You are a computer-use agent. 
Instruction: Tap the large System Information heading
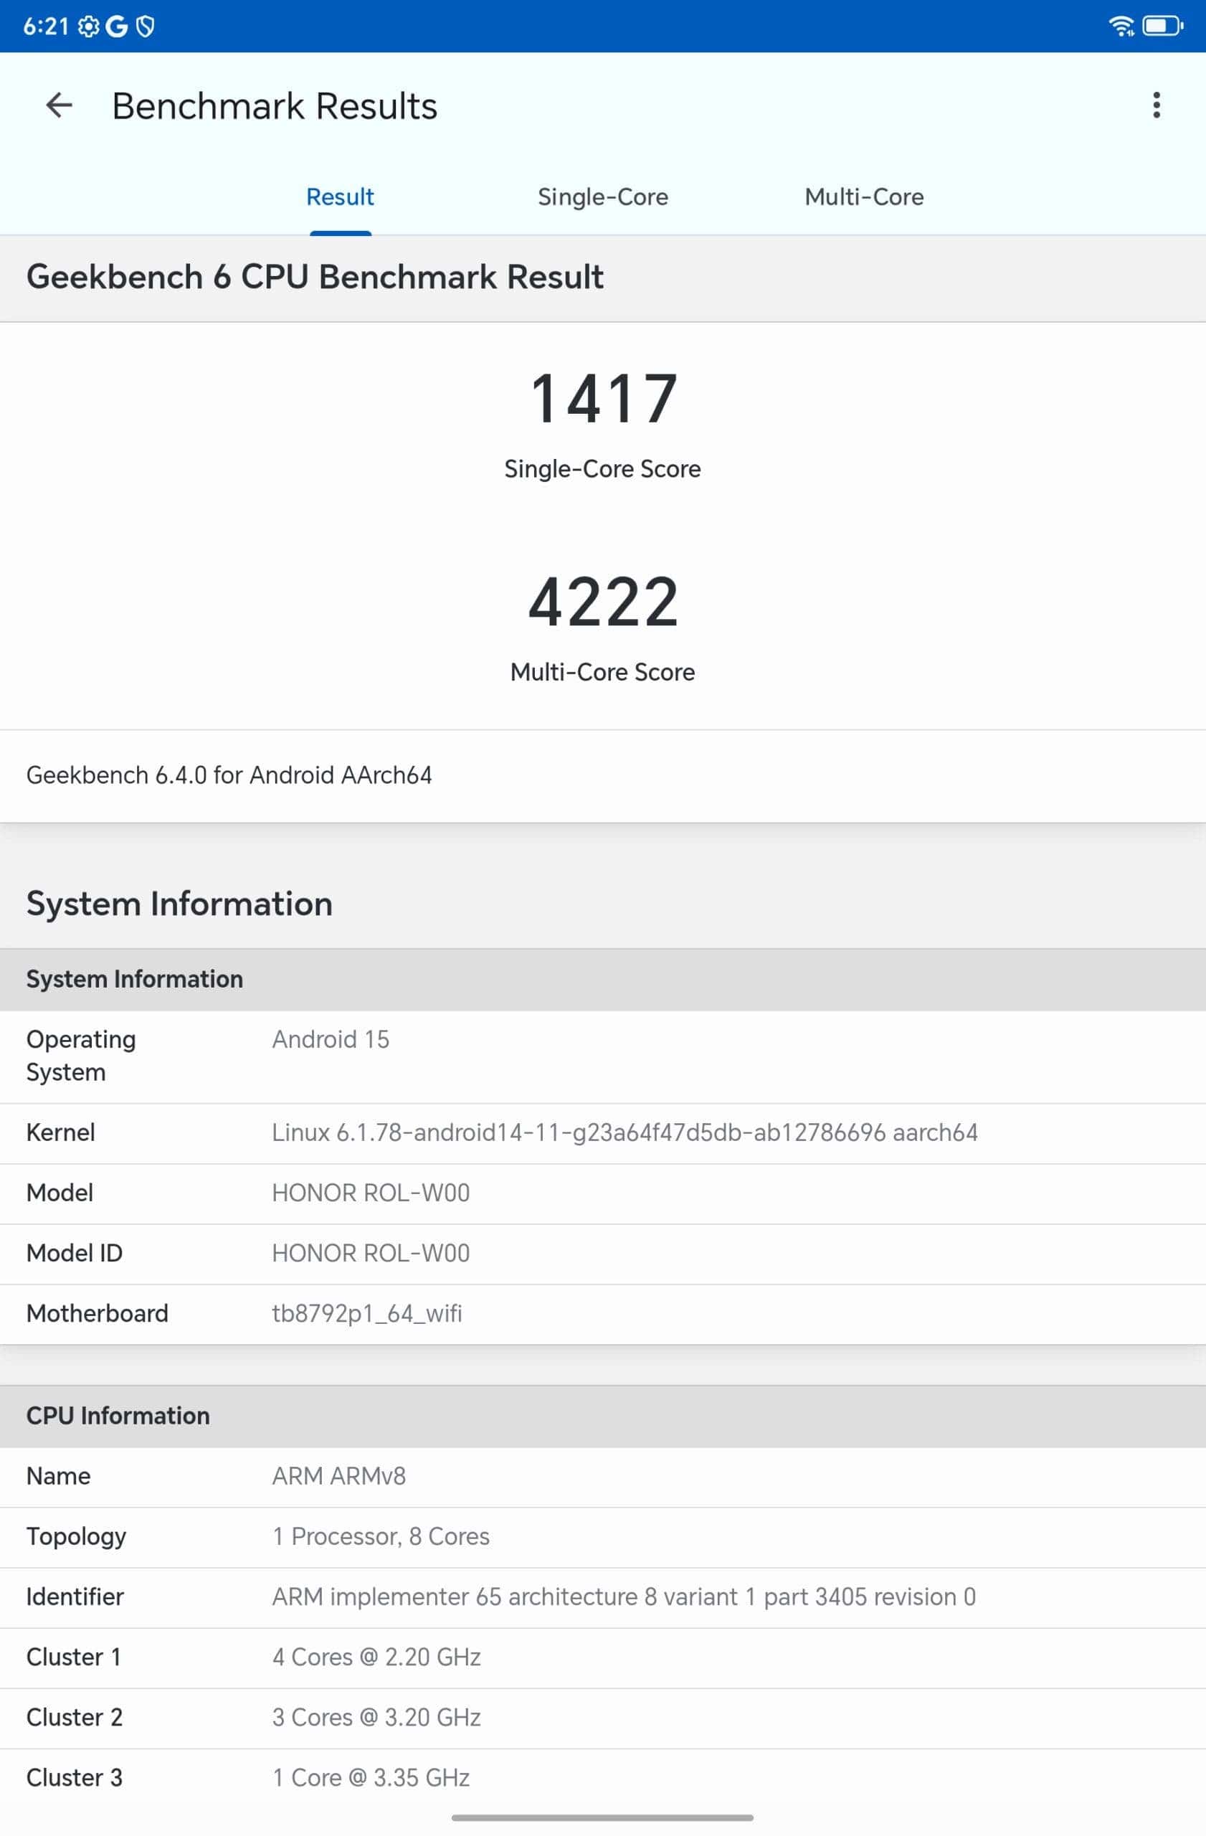tap(180, 904)
